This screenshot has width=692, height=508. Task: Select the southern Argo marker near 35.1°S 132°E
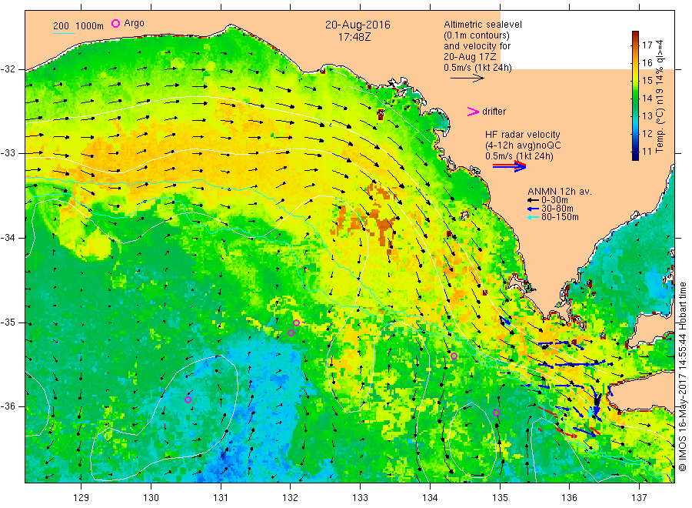[291, 333]
